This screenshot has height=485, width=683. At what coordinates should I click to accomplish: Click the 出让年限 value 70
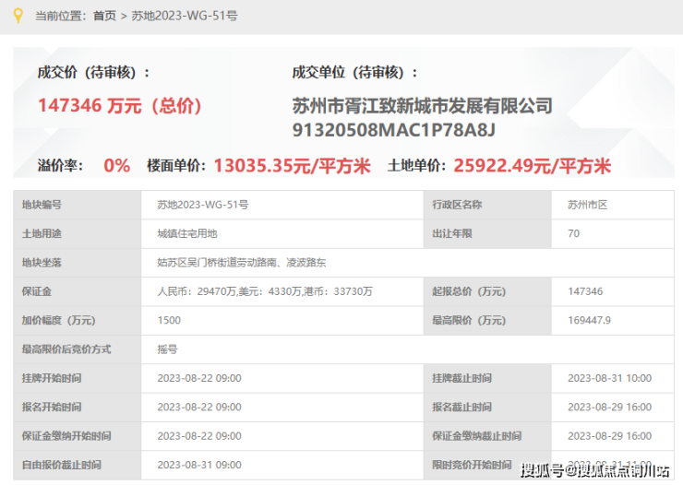point(573,233)
